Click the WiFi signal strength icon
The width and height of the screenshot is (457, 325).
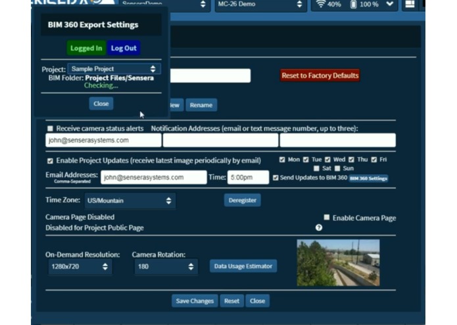(x=321, y=4)
